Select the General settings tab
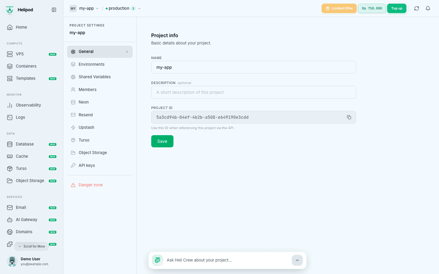The width and height of the screenshot is (439, 274). click(100, 52)
